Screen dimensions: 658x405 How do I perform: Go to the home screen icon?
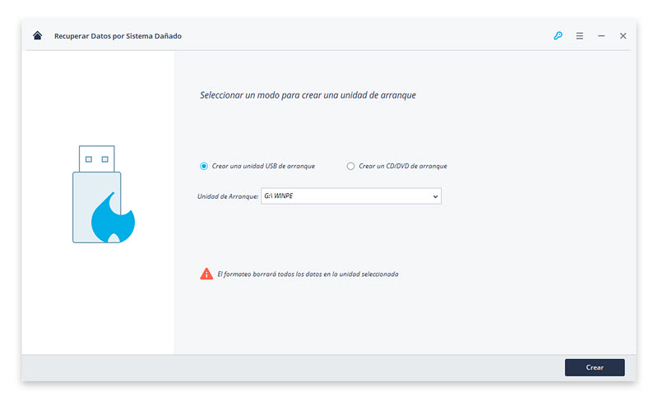coord(37,35)
